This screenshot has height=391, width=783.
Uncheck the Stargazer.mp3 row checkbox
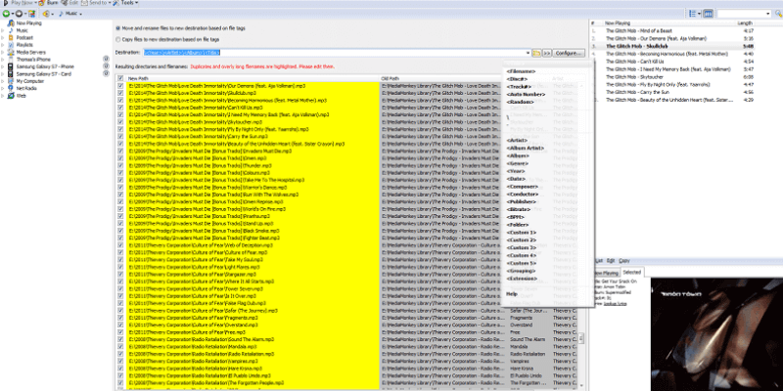click(119, 274)
